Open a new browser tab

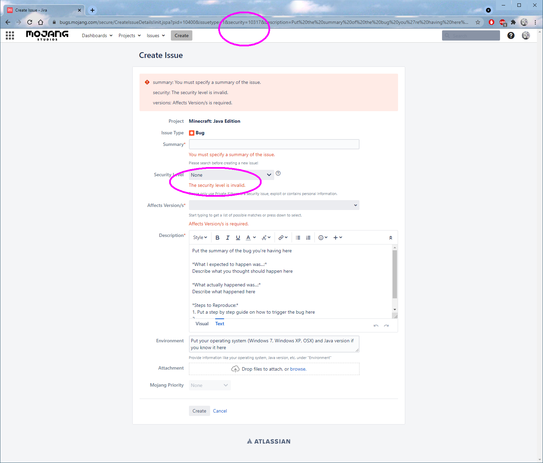[x=92, y=10]
